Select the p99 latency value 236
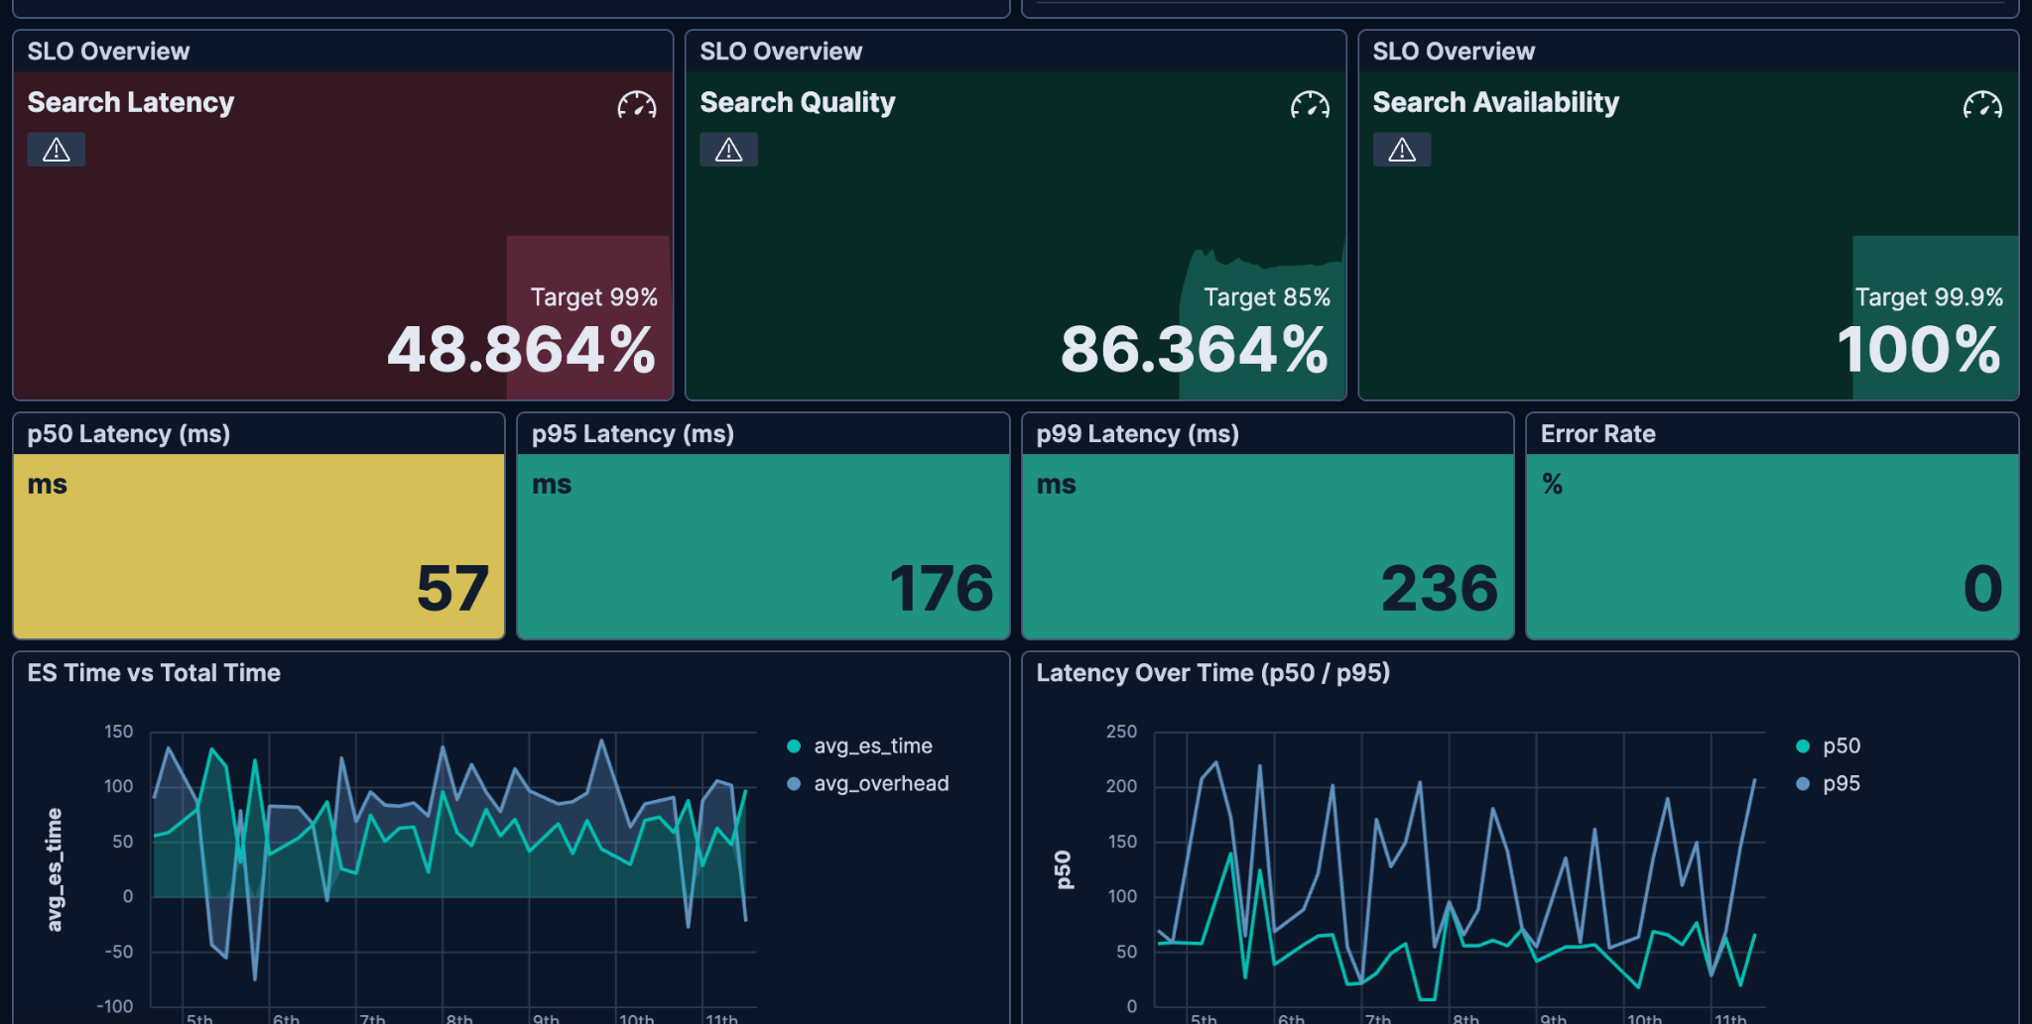Screen dimensions: 2032x1024 tap(1440, 589)
